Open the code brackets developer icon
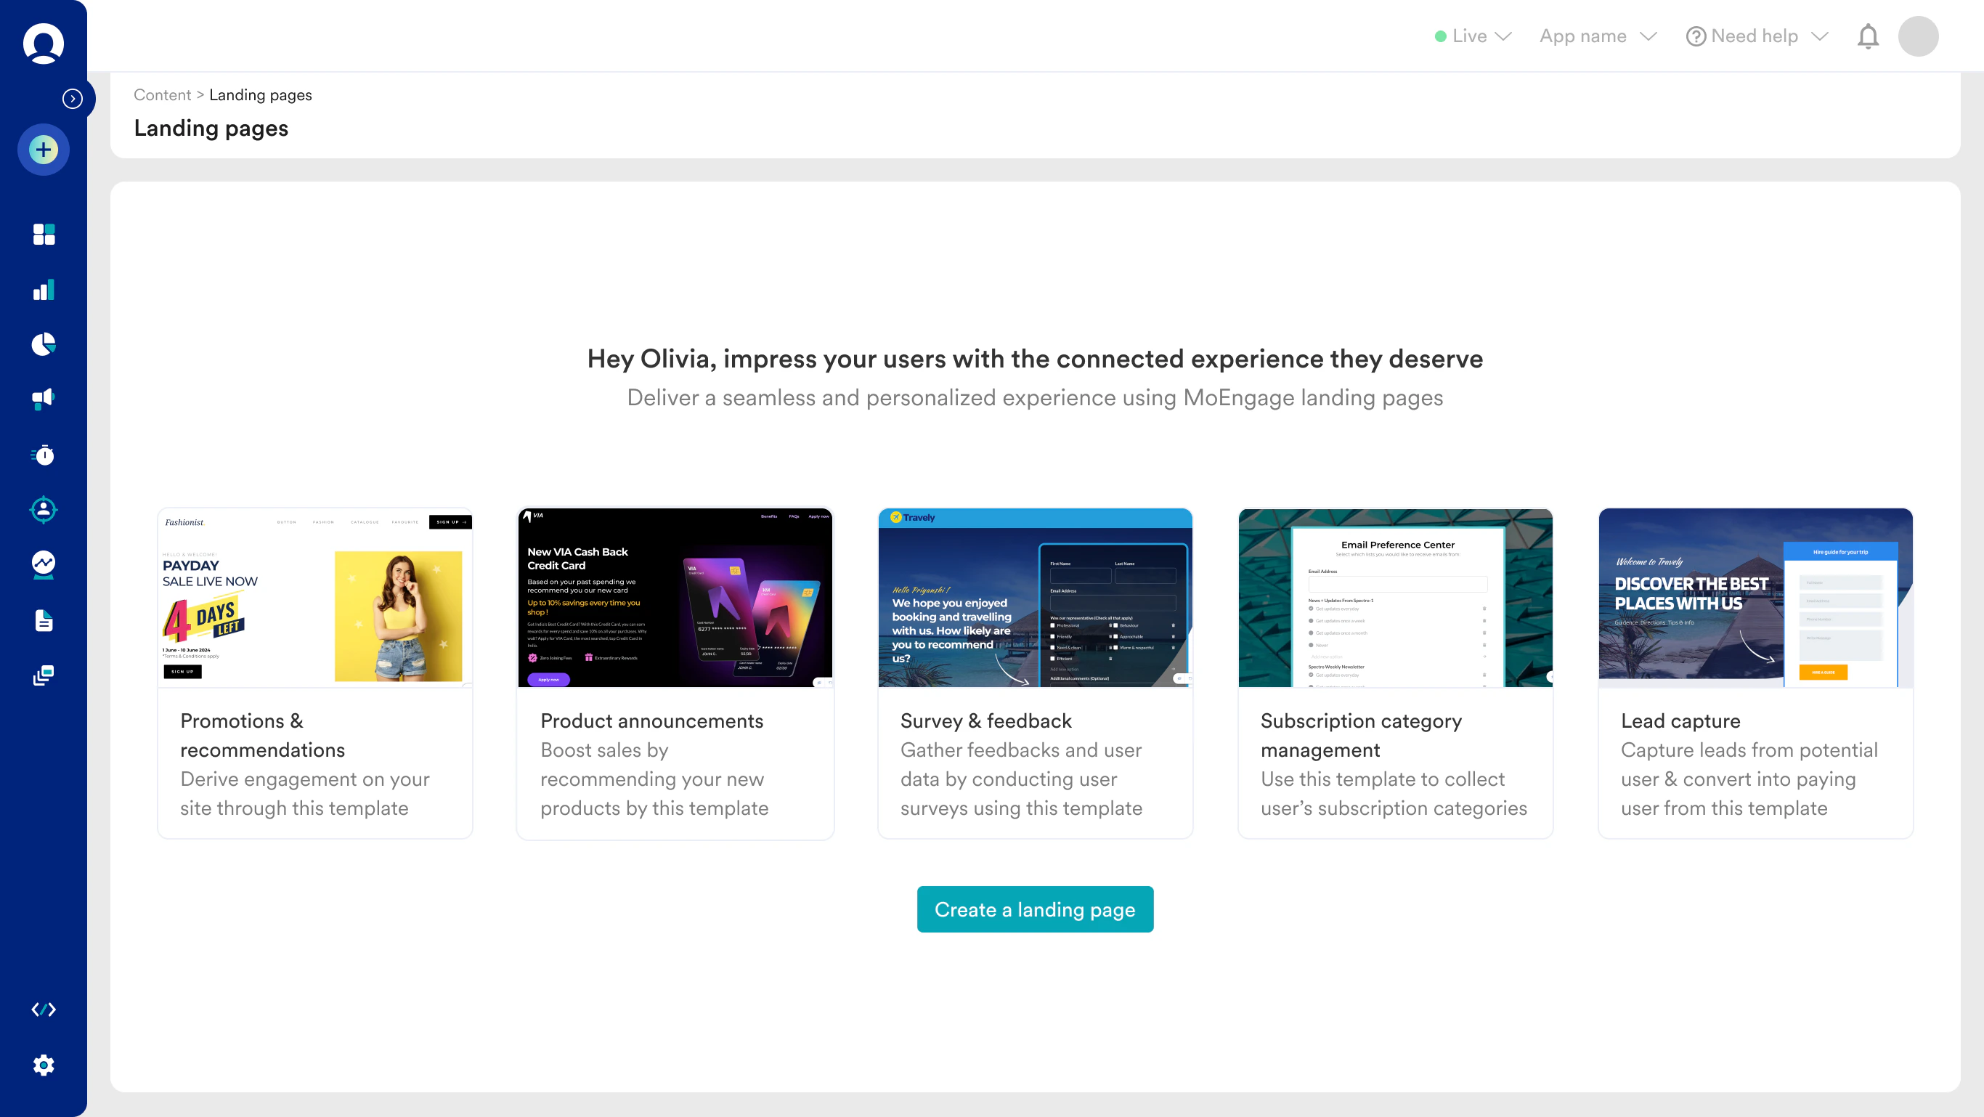Viewport: 1984px width, 1117px height. [43, 1010]
